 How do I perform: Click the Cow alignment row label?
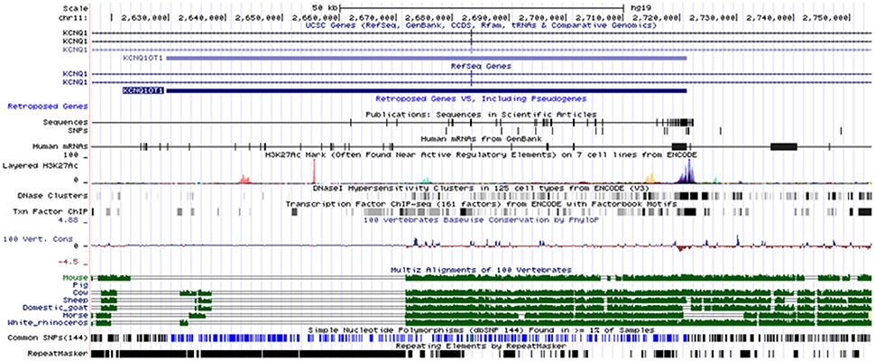pyautogui.click(x=79, y=292)
